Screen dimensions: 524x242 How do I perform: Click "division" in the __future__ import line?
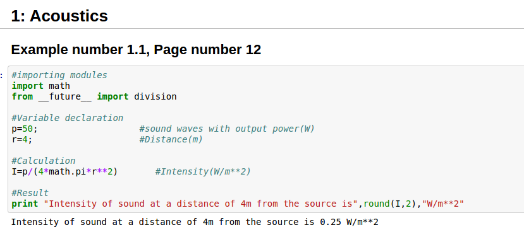pyautogui.click(x=155, y=96)
